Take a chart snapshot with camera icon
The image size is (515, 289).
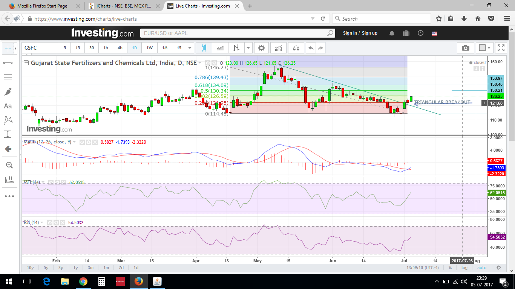click(466, 48)
